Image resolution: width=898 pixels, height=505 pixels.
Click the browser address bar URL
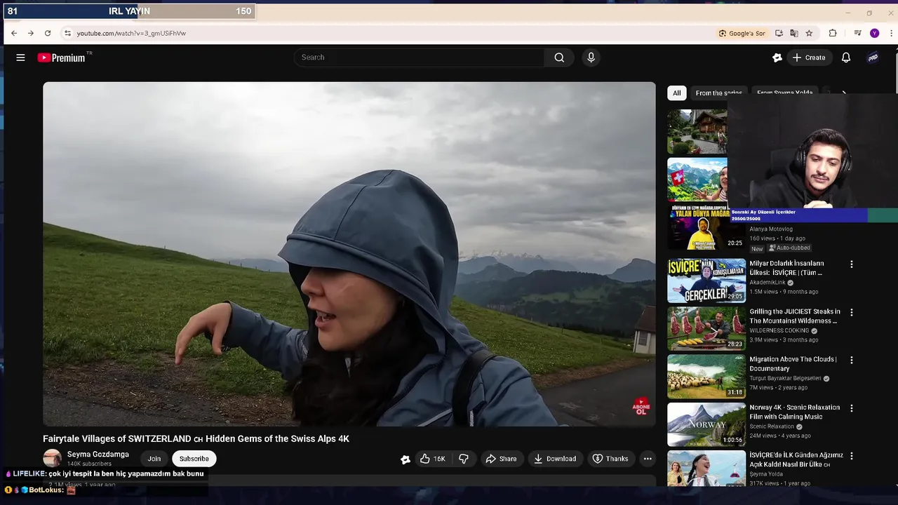click(131, 33)
